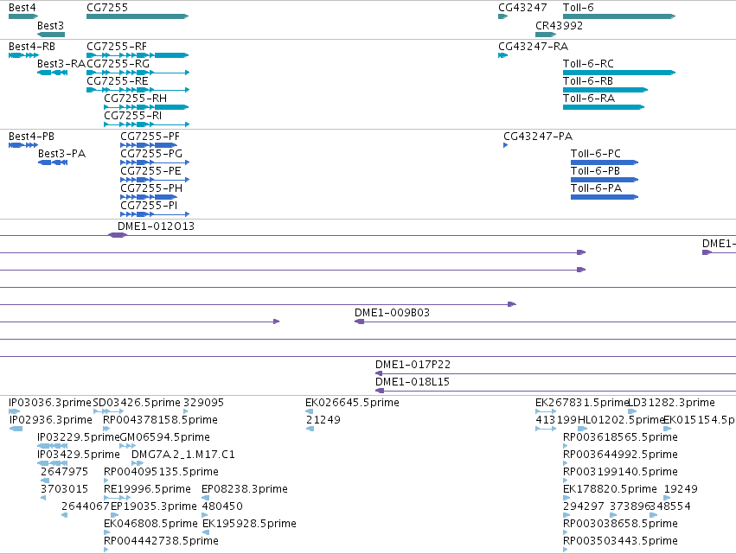Click the CR43992 gene label

(559, 25)
